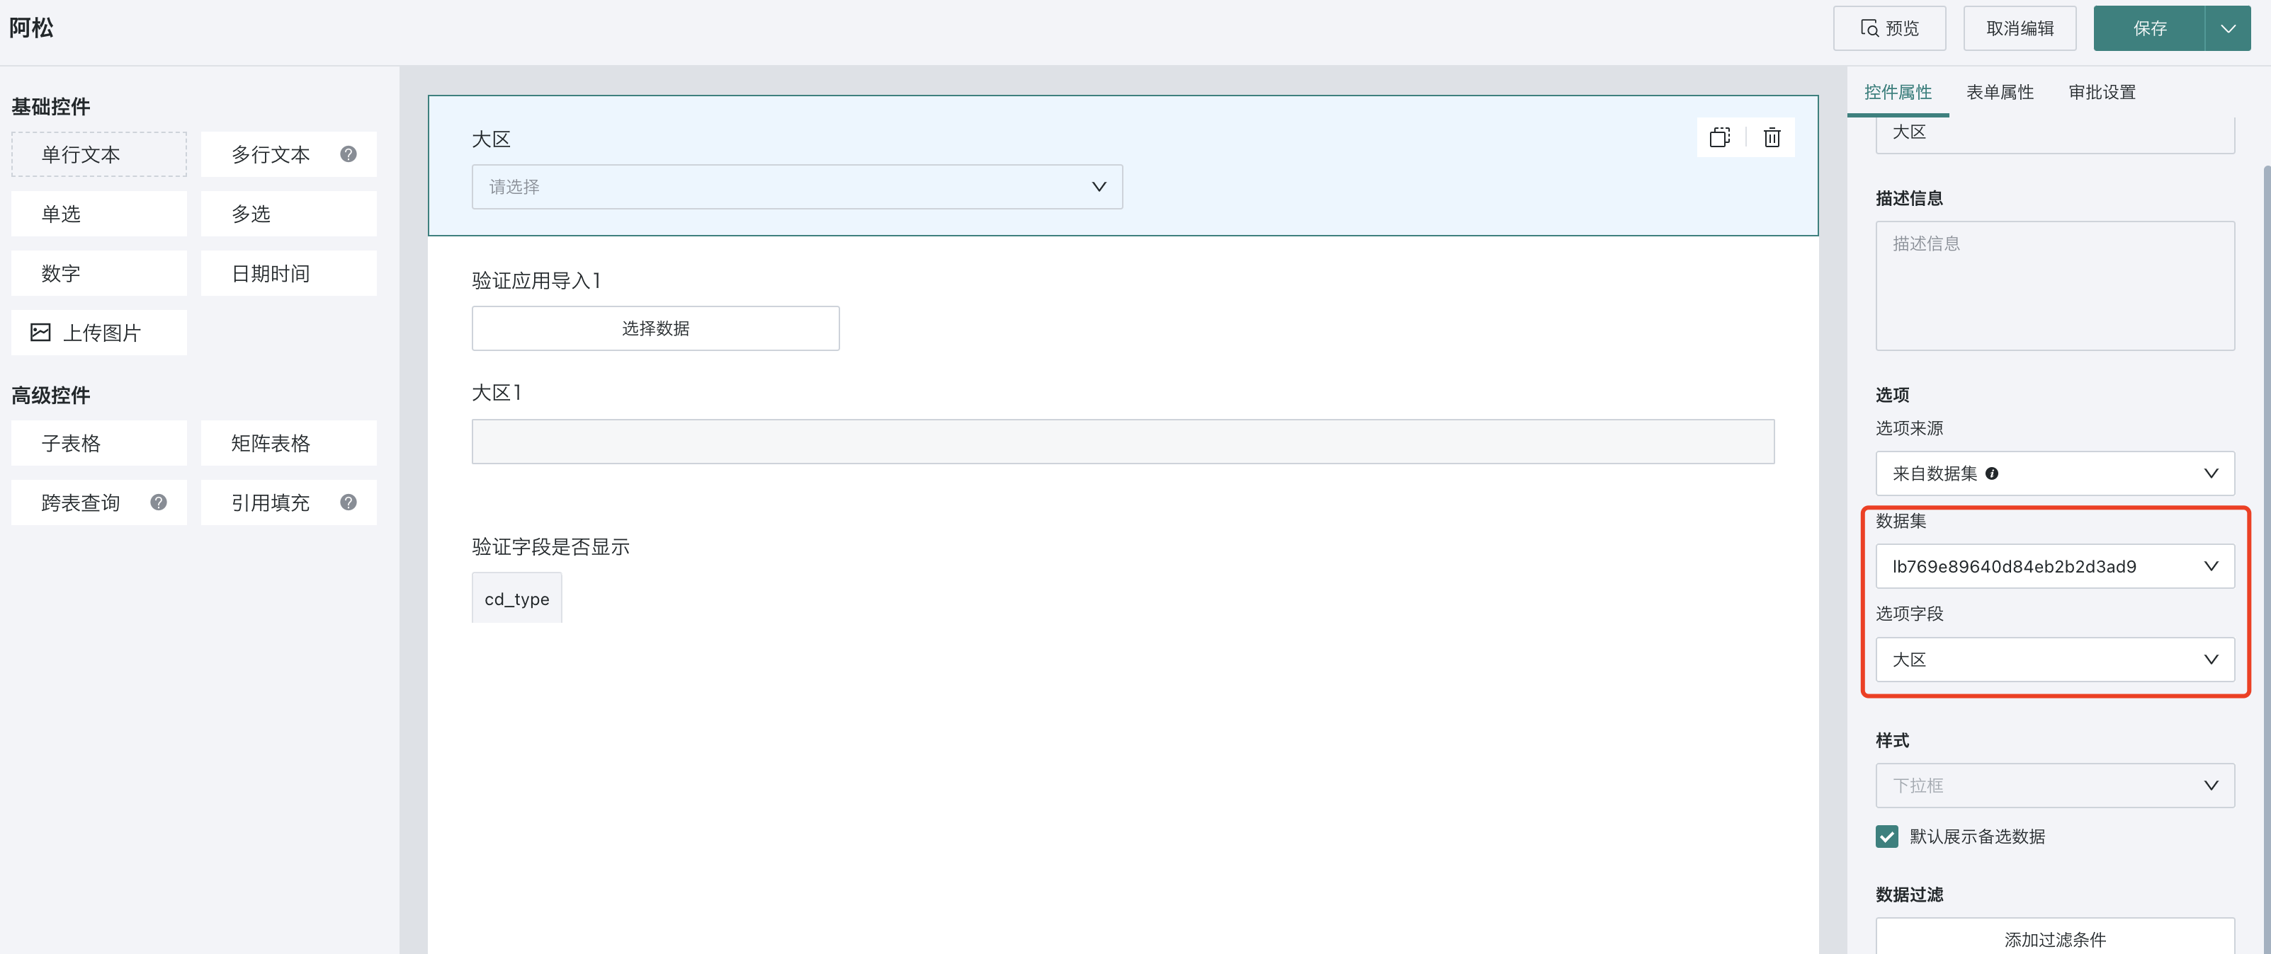Viewport: 2271px width, 954px height.
Task: Click the 大区1 text input
Action: 1122,442
